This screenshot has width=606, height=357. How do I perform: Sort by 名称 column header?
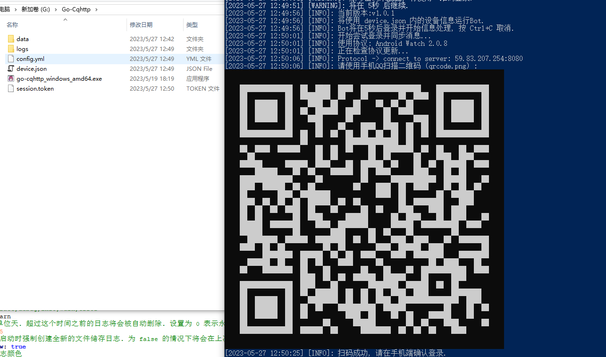tap(12, 25)
